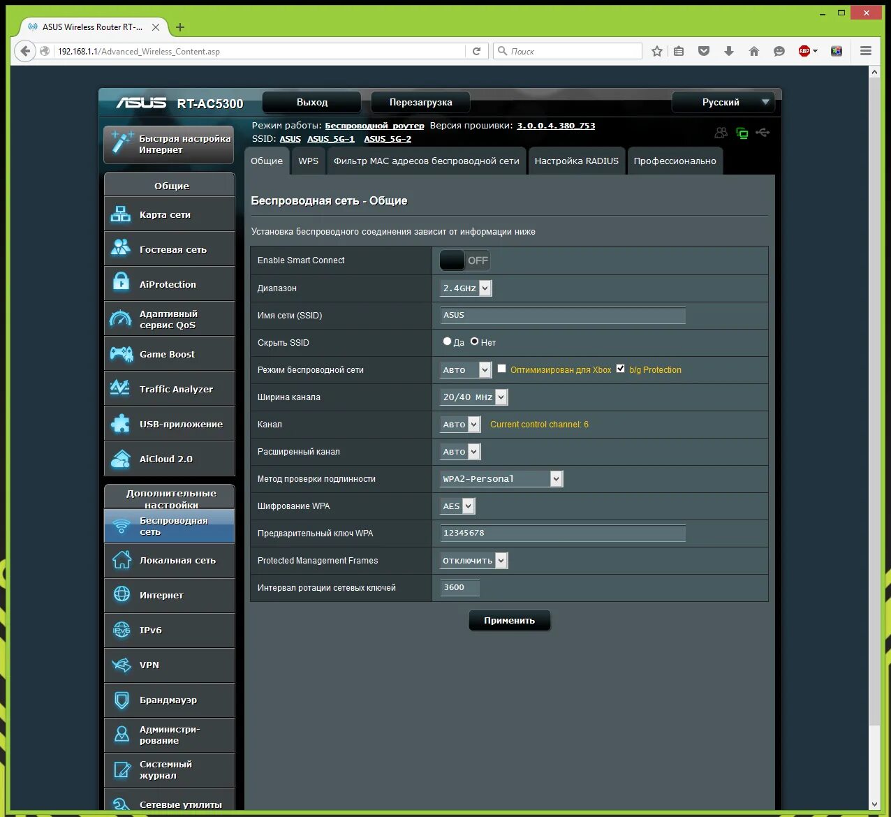Open Шифрование WPA AES dropdown
891x817 pixels.
457,506
